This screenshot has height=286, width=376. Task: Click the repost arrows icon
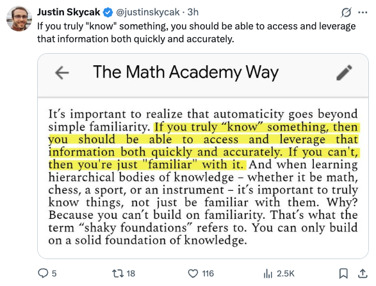[x=118, y=273]
